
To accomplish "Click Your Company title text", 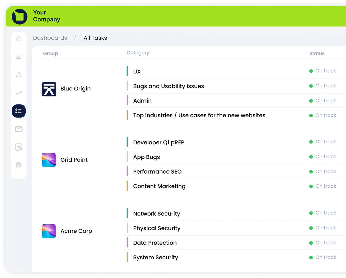I will click(x=46, y=16).
